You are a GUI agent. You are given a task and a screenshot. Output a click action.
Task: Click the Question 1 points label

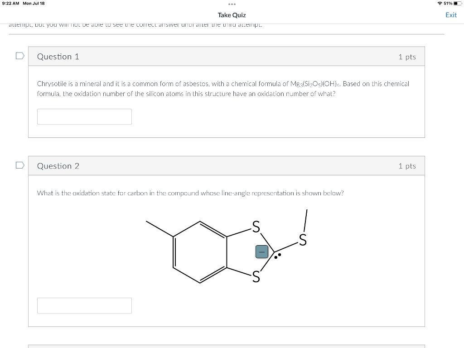coord(407,57)
